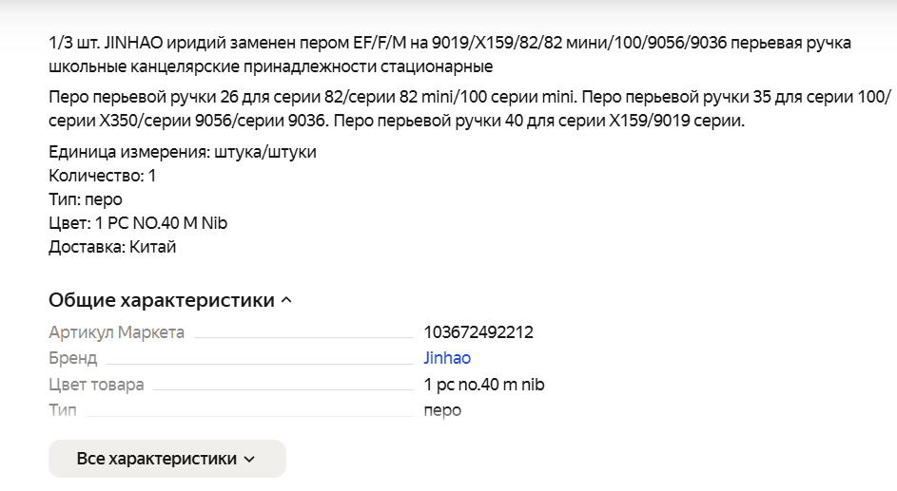Click the Количество: 1 line

coord(102,176)
